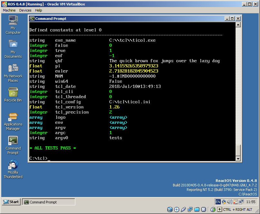Screen dimensions: 260x214
Task: Select the My Network Places icon
Action: click(13, 73)
